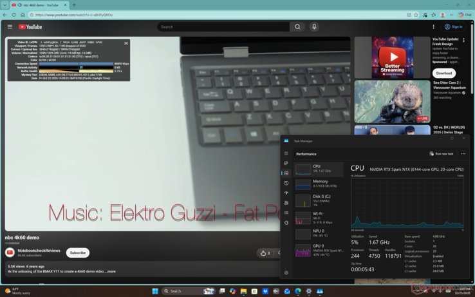Viewport: 475px width, 297px height.
Task: Open the browser profile avatar
Action: (x=443, y=15)
